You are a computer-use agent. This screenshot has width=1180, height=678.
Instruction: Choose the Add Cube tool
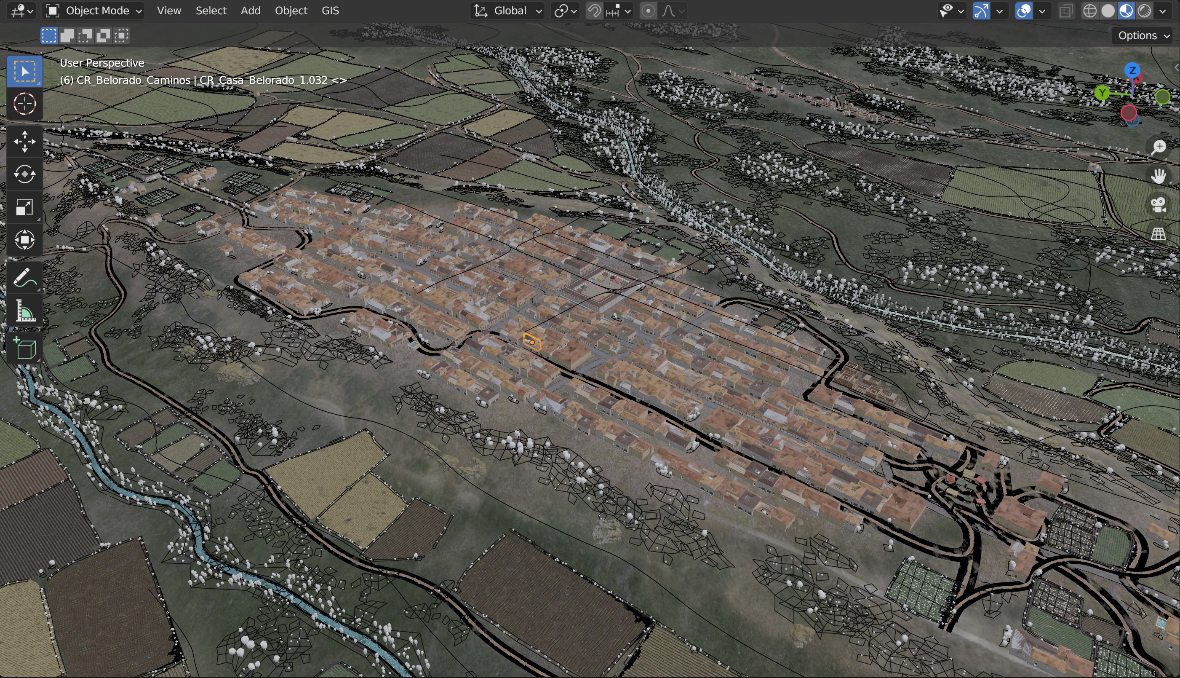click(24, 348)
